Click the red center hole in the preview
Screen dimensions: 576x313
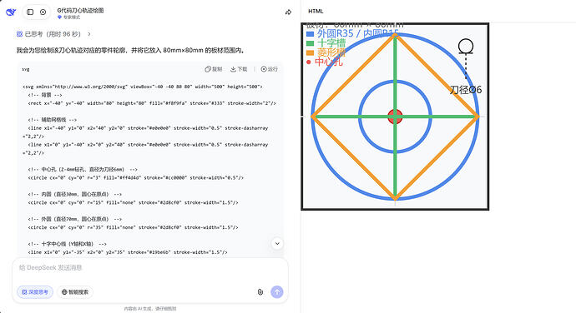395,117
